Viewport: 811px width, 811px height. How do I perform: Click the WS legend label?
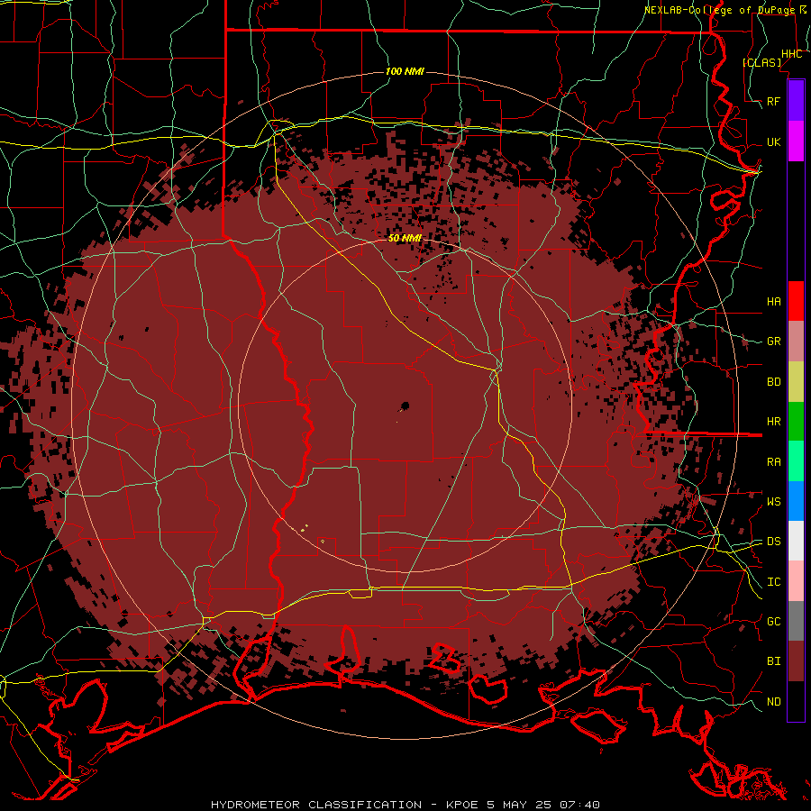pyautogui.click(x=773, y=502)
